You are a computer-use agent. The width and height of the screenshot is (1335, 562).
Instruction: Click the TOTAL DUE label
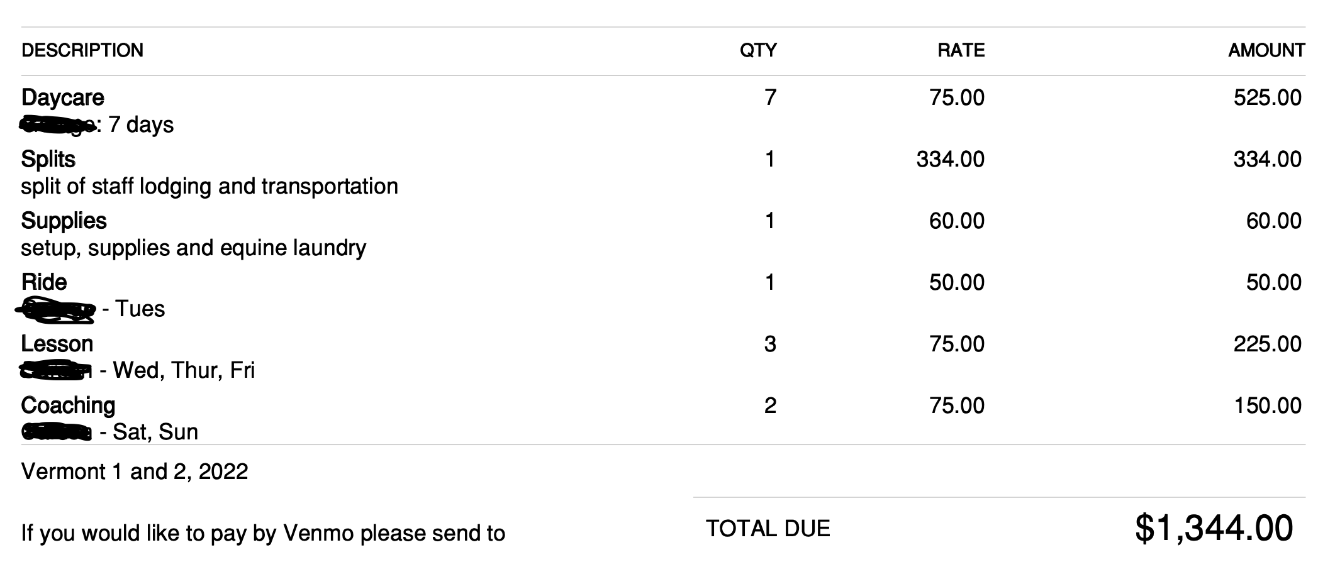[768, 529]
